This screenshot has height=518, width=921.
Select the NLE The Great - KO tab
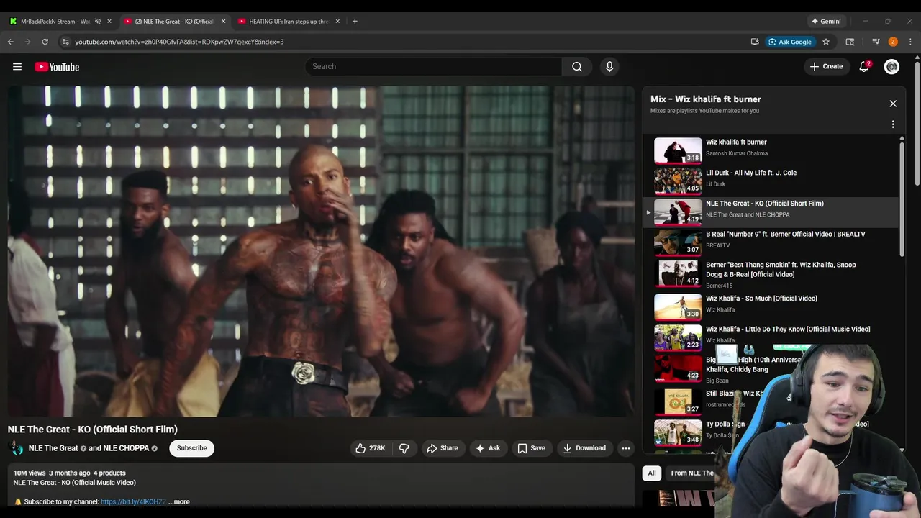(174, 22)
